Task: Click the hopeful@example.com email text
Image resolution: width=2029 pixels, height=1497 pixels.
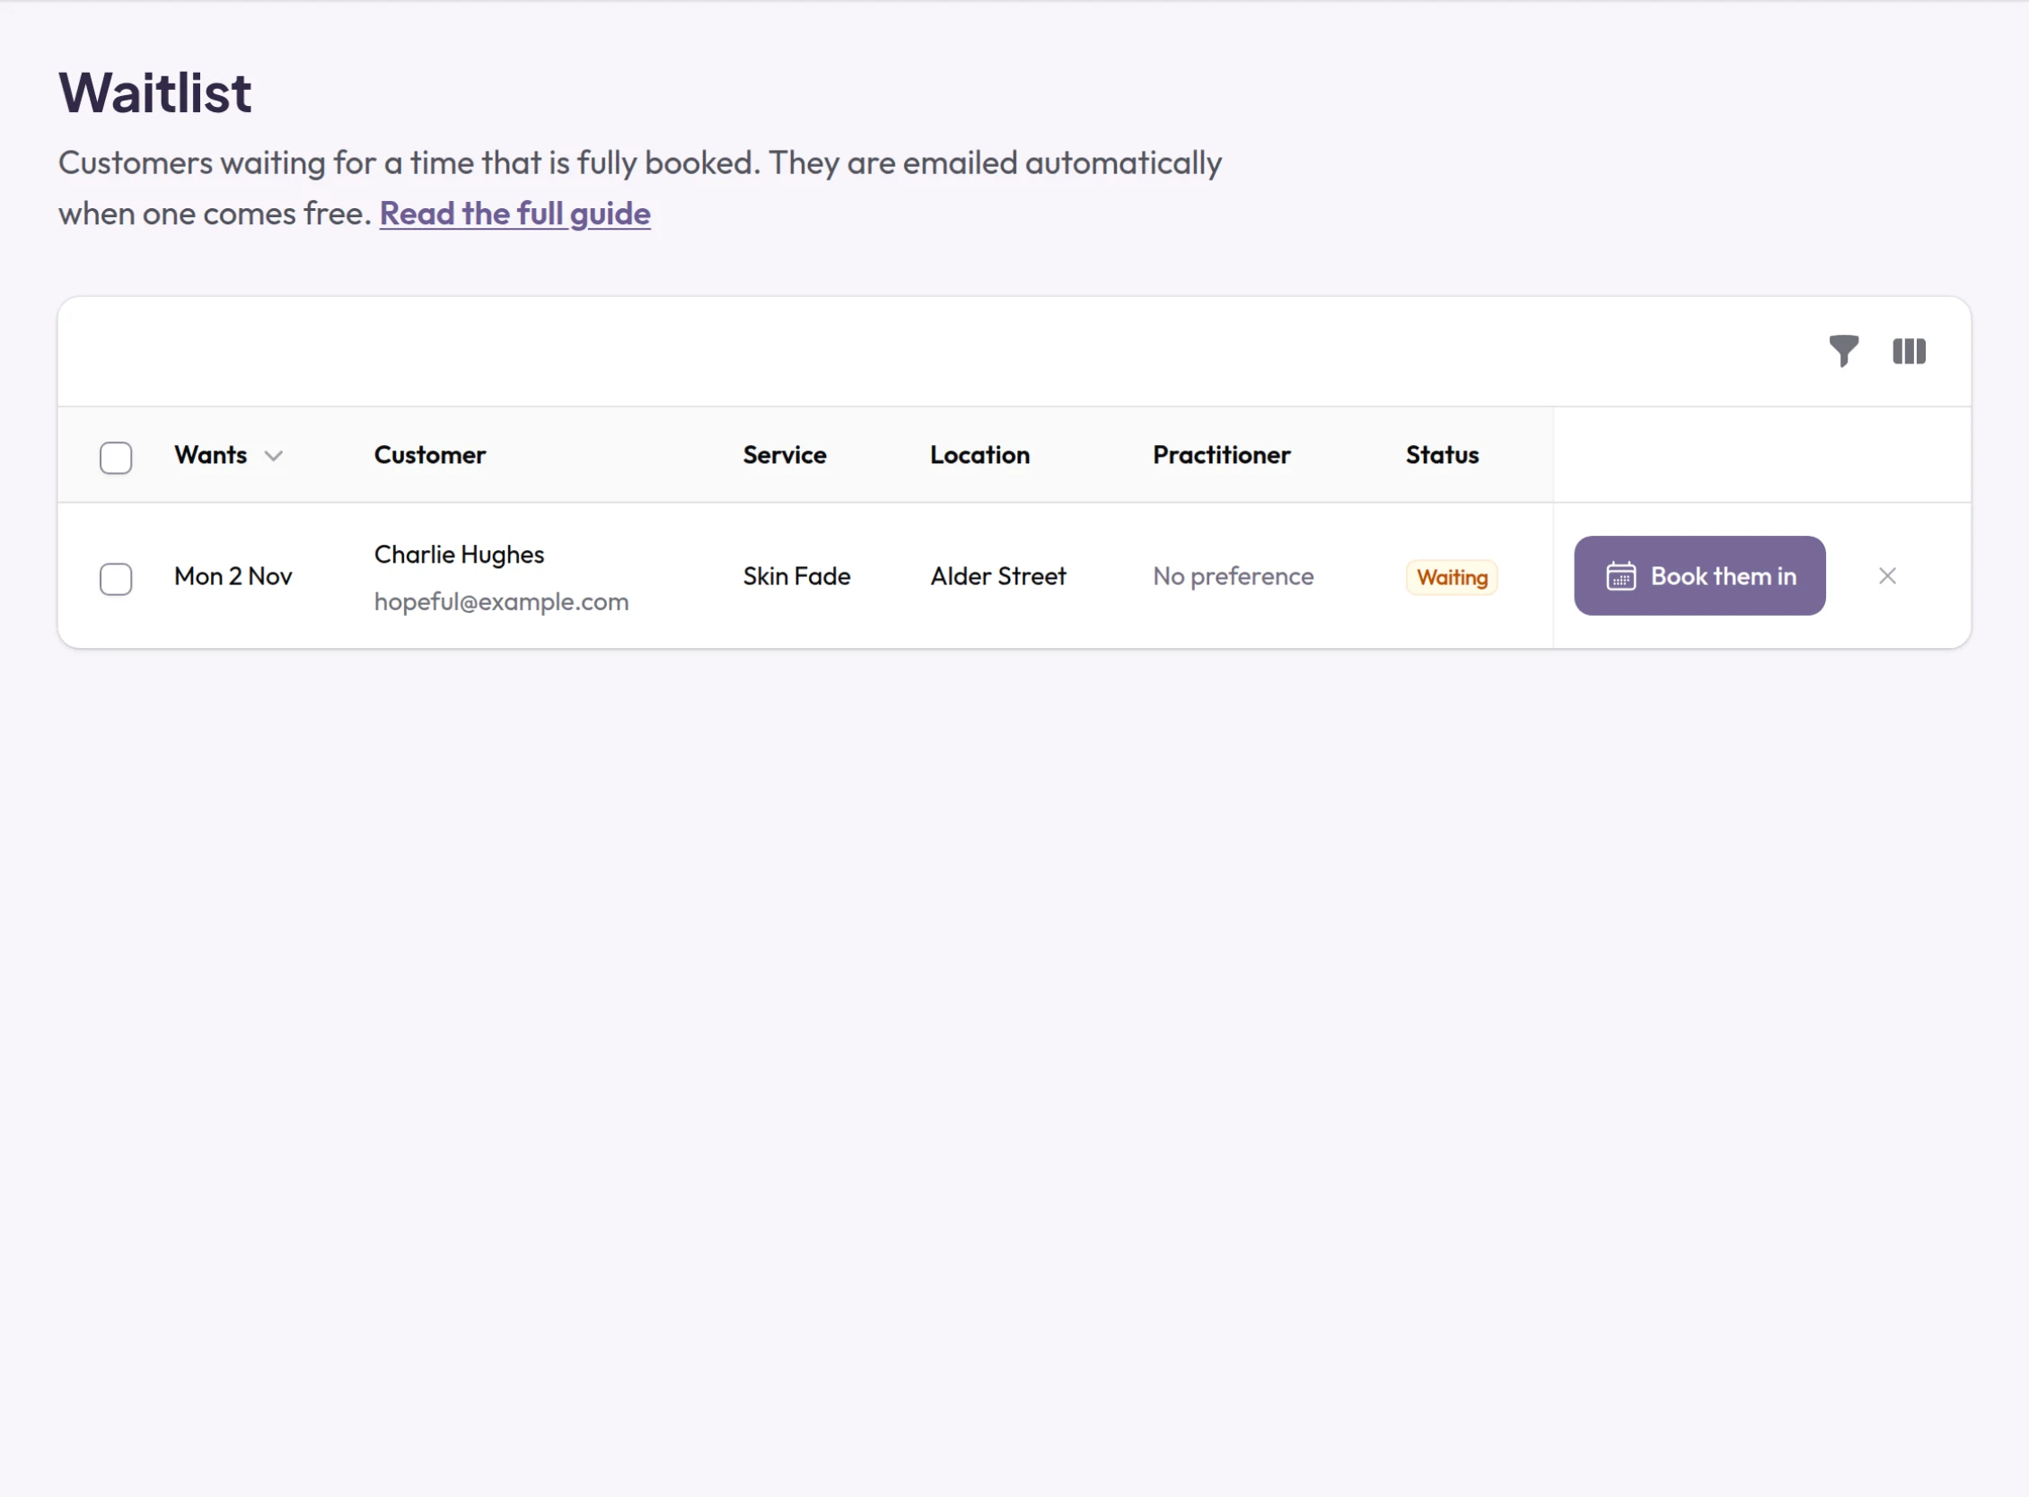Action: [x=500, y=601]
